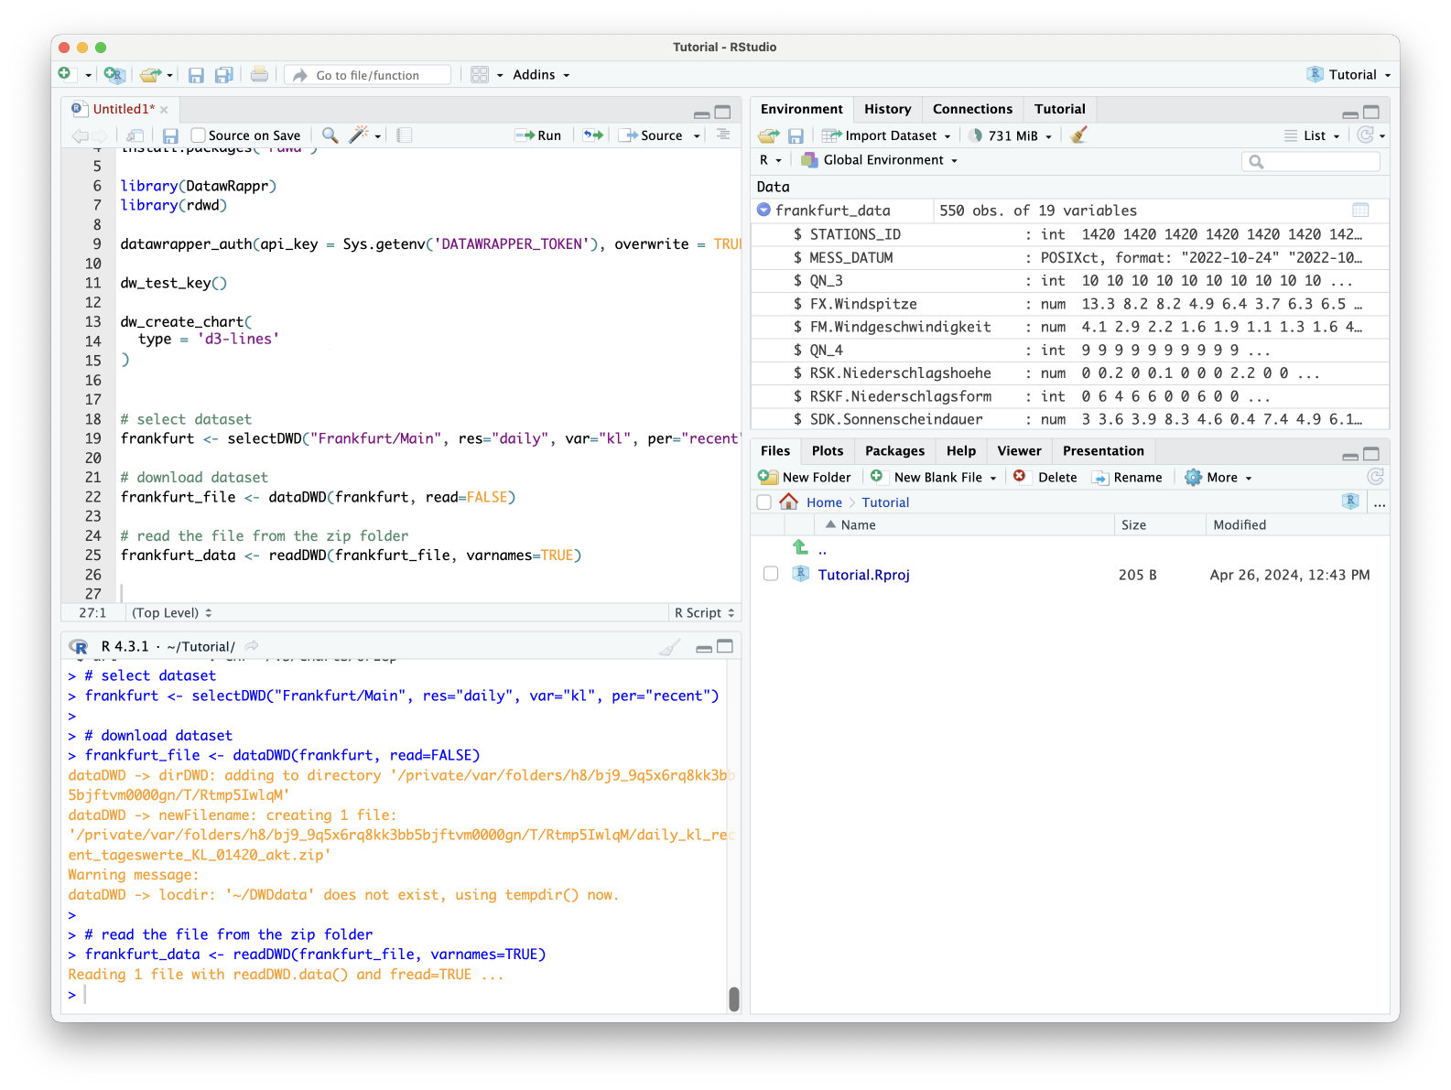Click the Show in new window icon in editor
This screenshot has width=1451, height=1090.
pos(135,135)
